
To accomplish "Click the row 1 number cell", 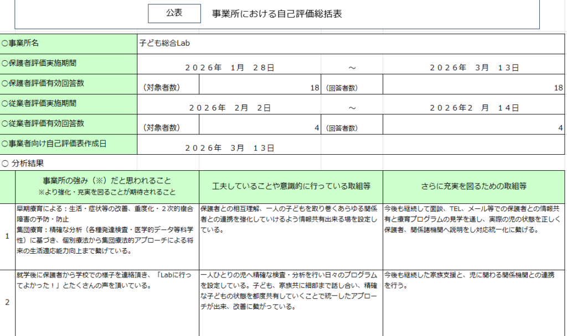I will [7, 236].
